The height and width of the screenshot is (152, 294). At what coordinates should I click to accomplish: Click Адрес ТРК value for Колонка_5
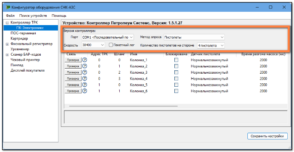pyautogui.click(x=99, y=85)
